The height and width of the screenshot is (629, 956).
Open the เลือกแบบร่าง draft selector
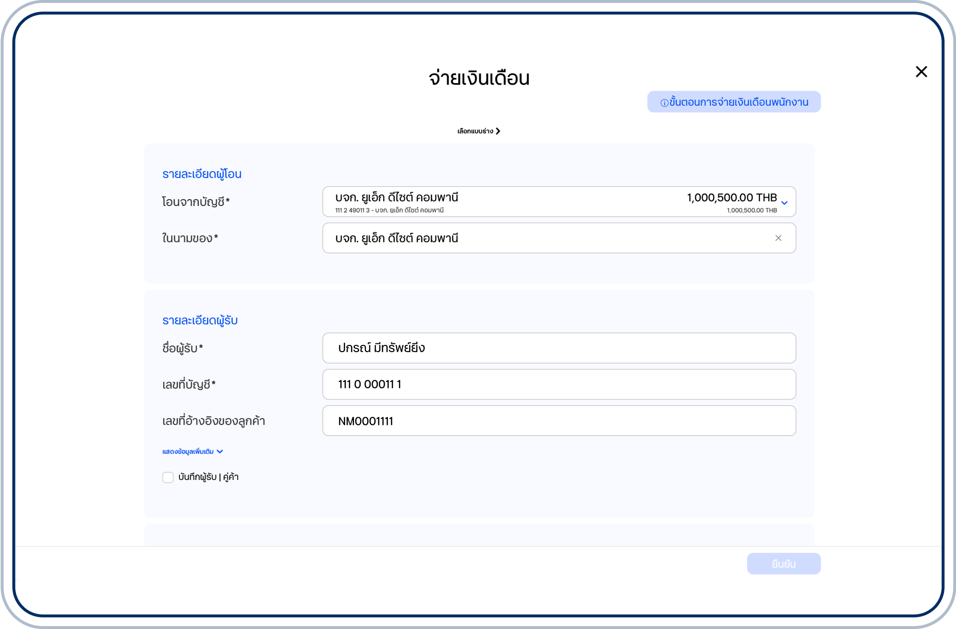(475, 131)
